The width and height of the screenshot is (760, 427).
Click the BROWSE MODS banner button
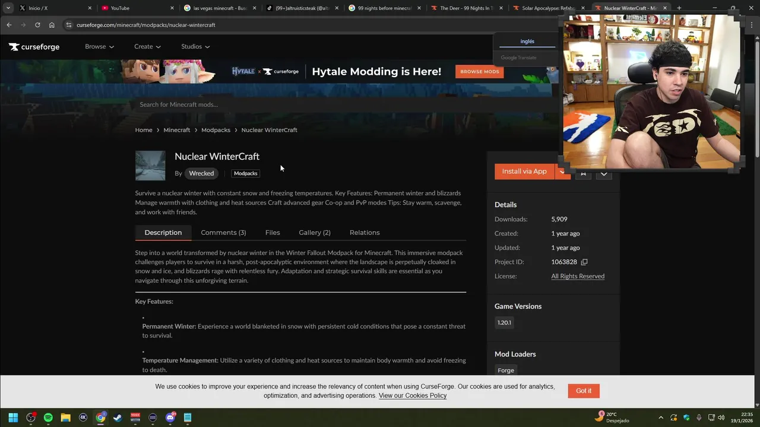[480, 72]
